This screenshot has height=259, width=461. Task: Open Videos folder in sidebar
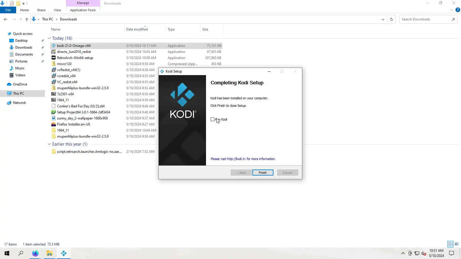click(x=20, y=75)
